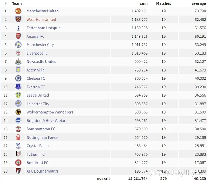This screenshot has height=182, width=207.
Task: Follow the Leeds United team link
Action: point(38,95)
